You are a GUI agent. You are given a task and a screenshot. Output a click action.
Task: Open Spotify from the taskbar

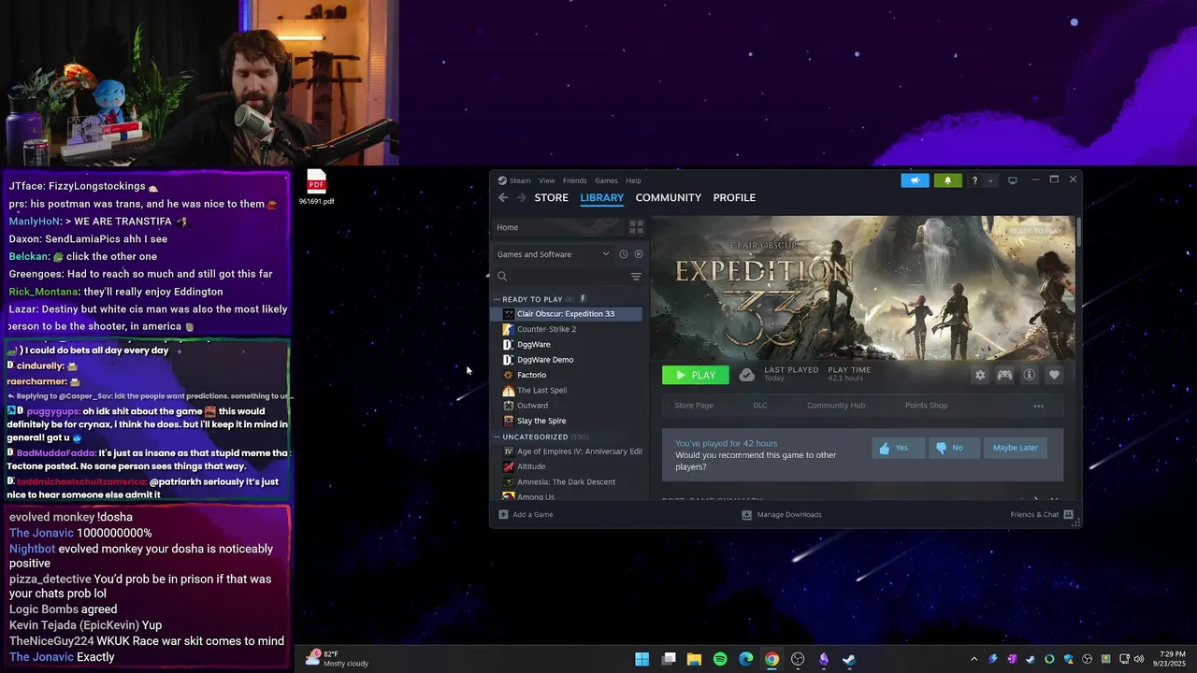click(720, 659)
